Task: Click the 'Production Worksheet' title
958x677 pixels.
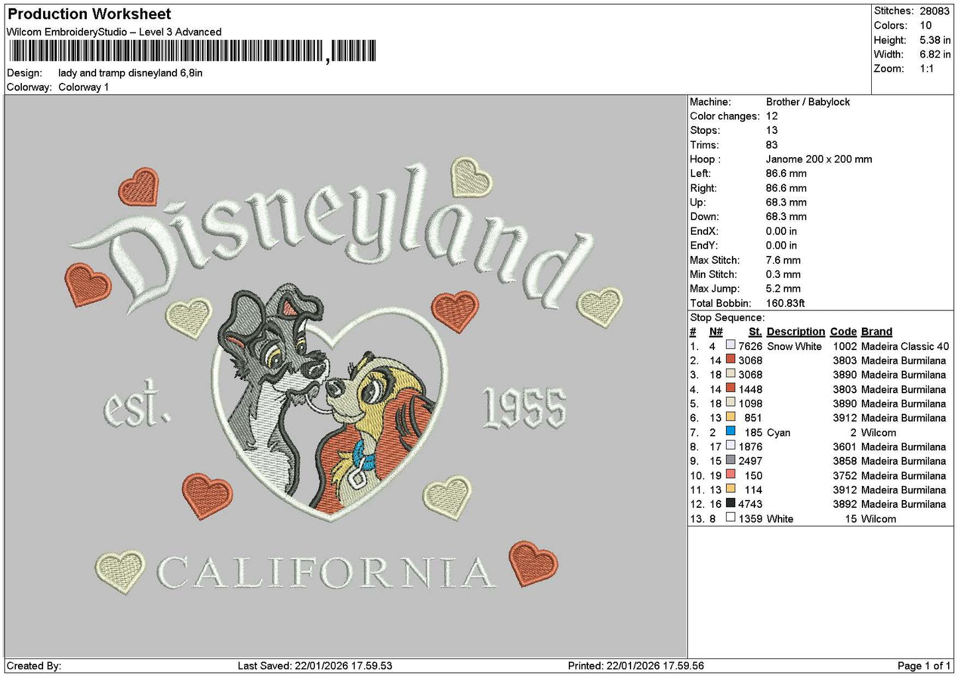Action: click(90, 14)
